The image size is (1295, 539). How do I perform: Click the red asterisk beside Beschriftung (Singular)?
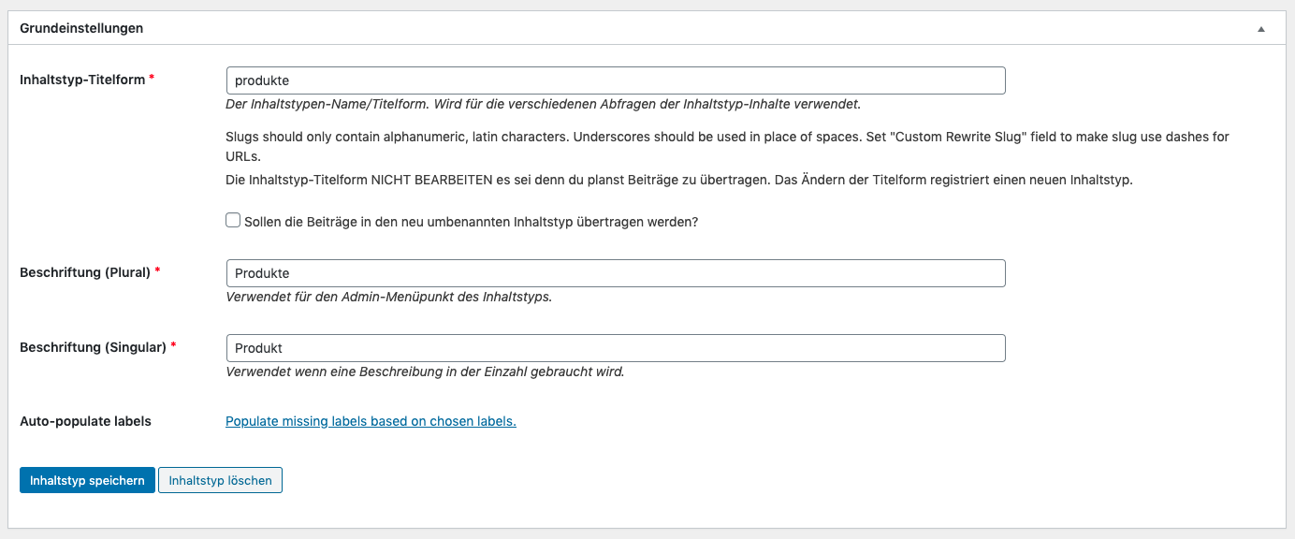pos(173,345)
